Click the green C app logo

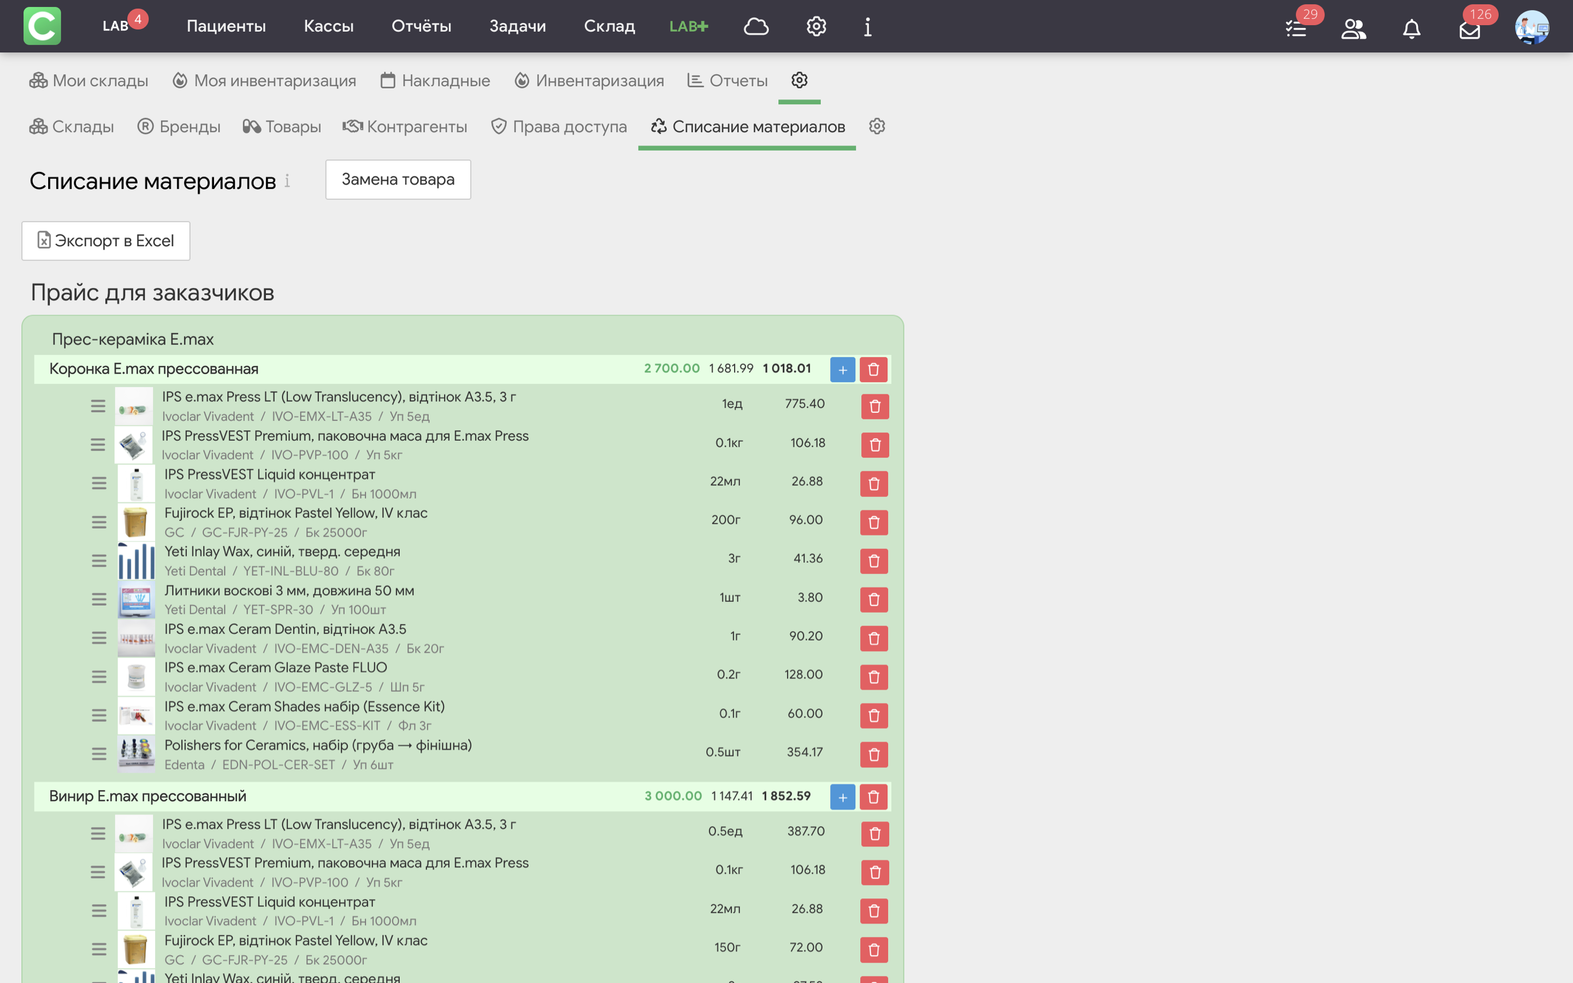click(x=42, y=26)
